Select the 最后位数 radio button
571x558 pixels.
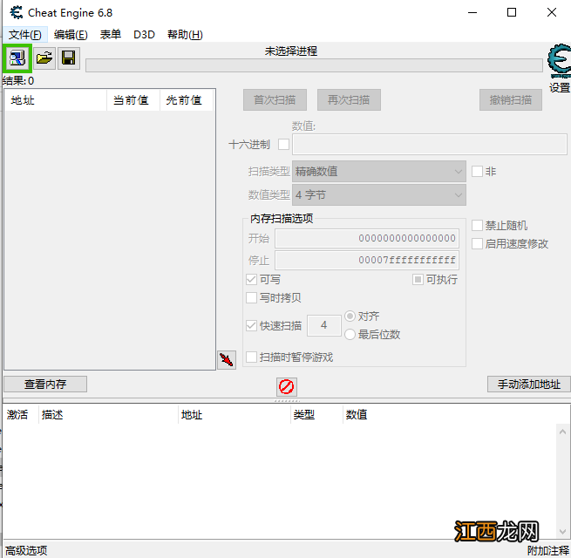[350, 334]
